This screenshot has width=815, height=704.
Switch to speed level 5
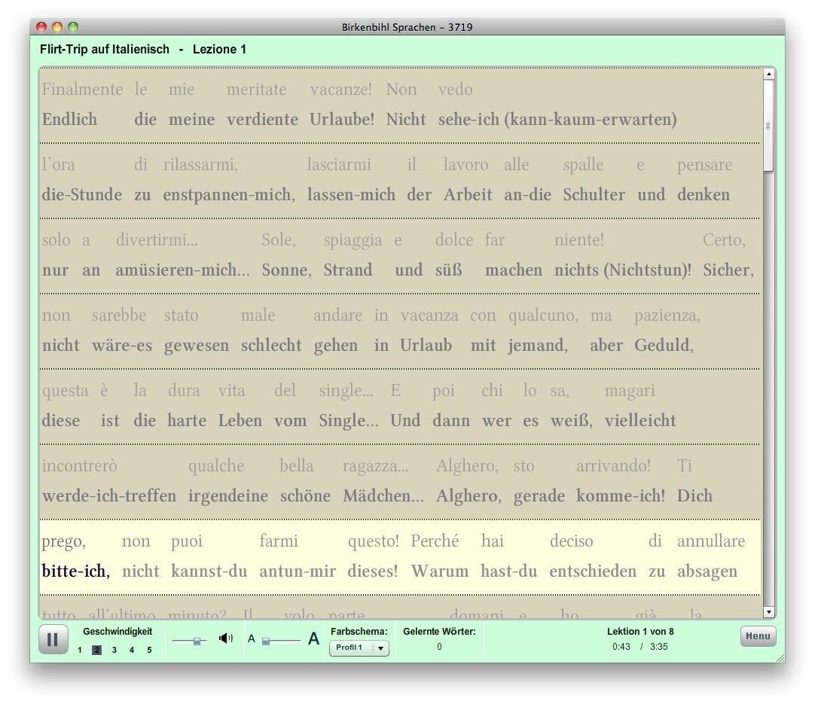click(x=149, y=650)
